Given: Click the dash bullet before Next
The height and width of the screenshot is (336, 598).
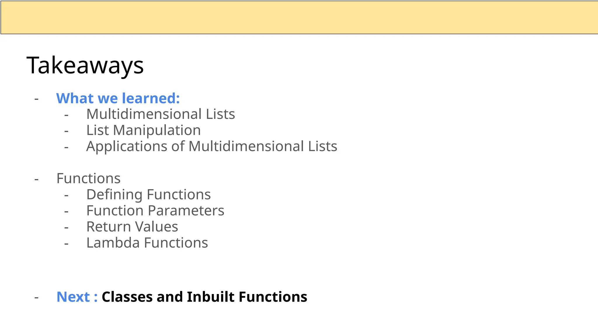Looking at the screenshot, I should pyautogui.click(x=36, y=297).
